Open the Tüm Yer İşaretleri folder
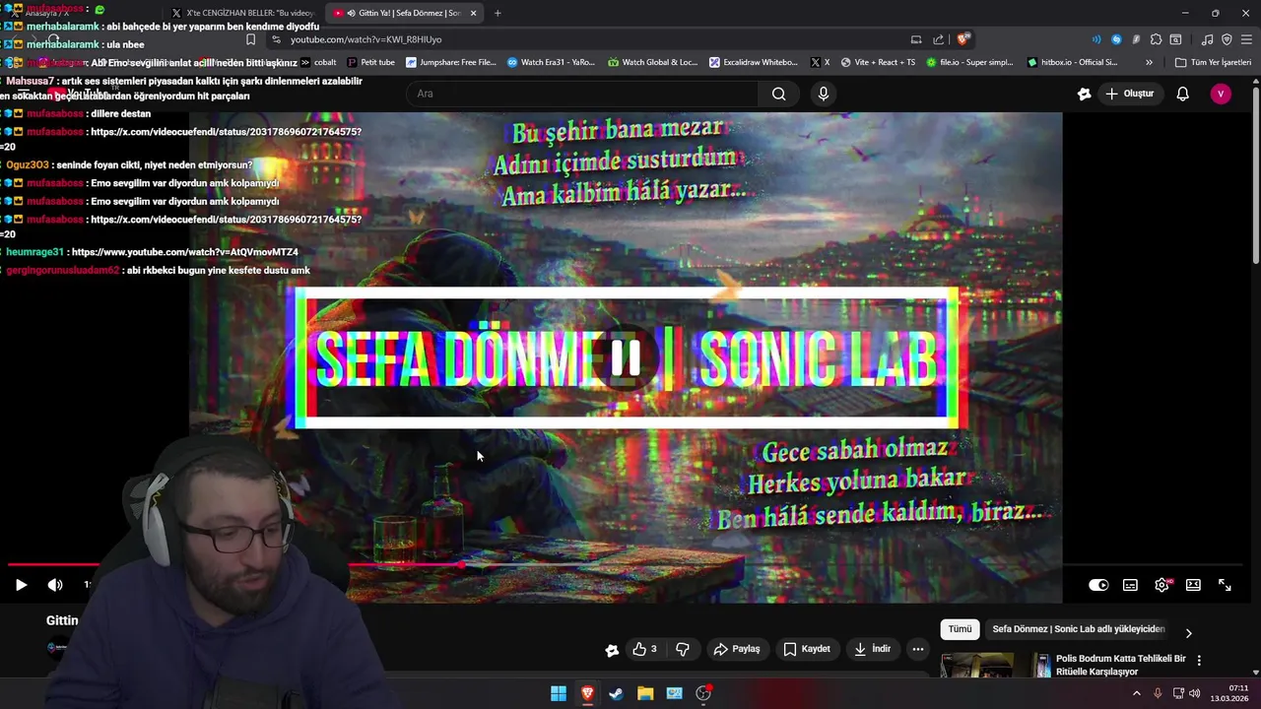Viewport: 1261px width, 709px height. tap(1213, 62)
